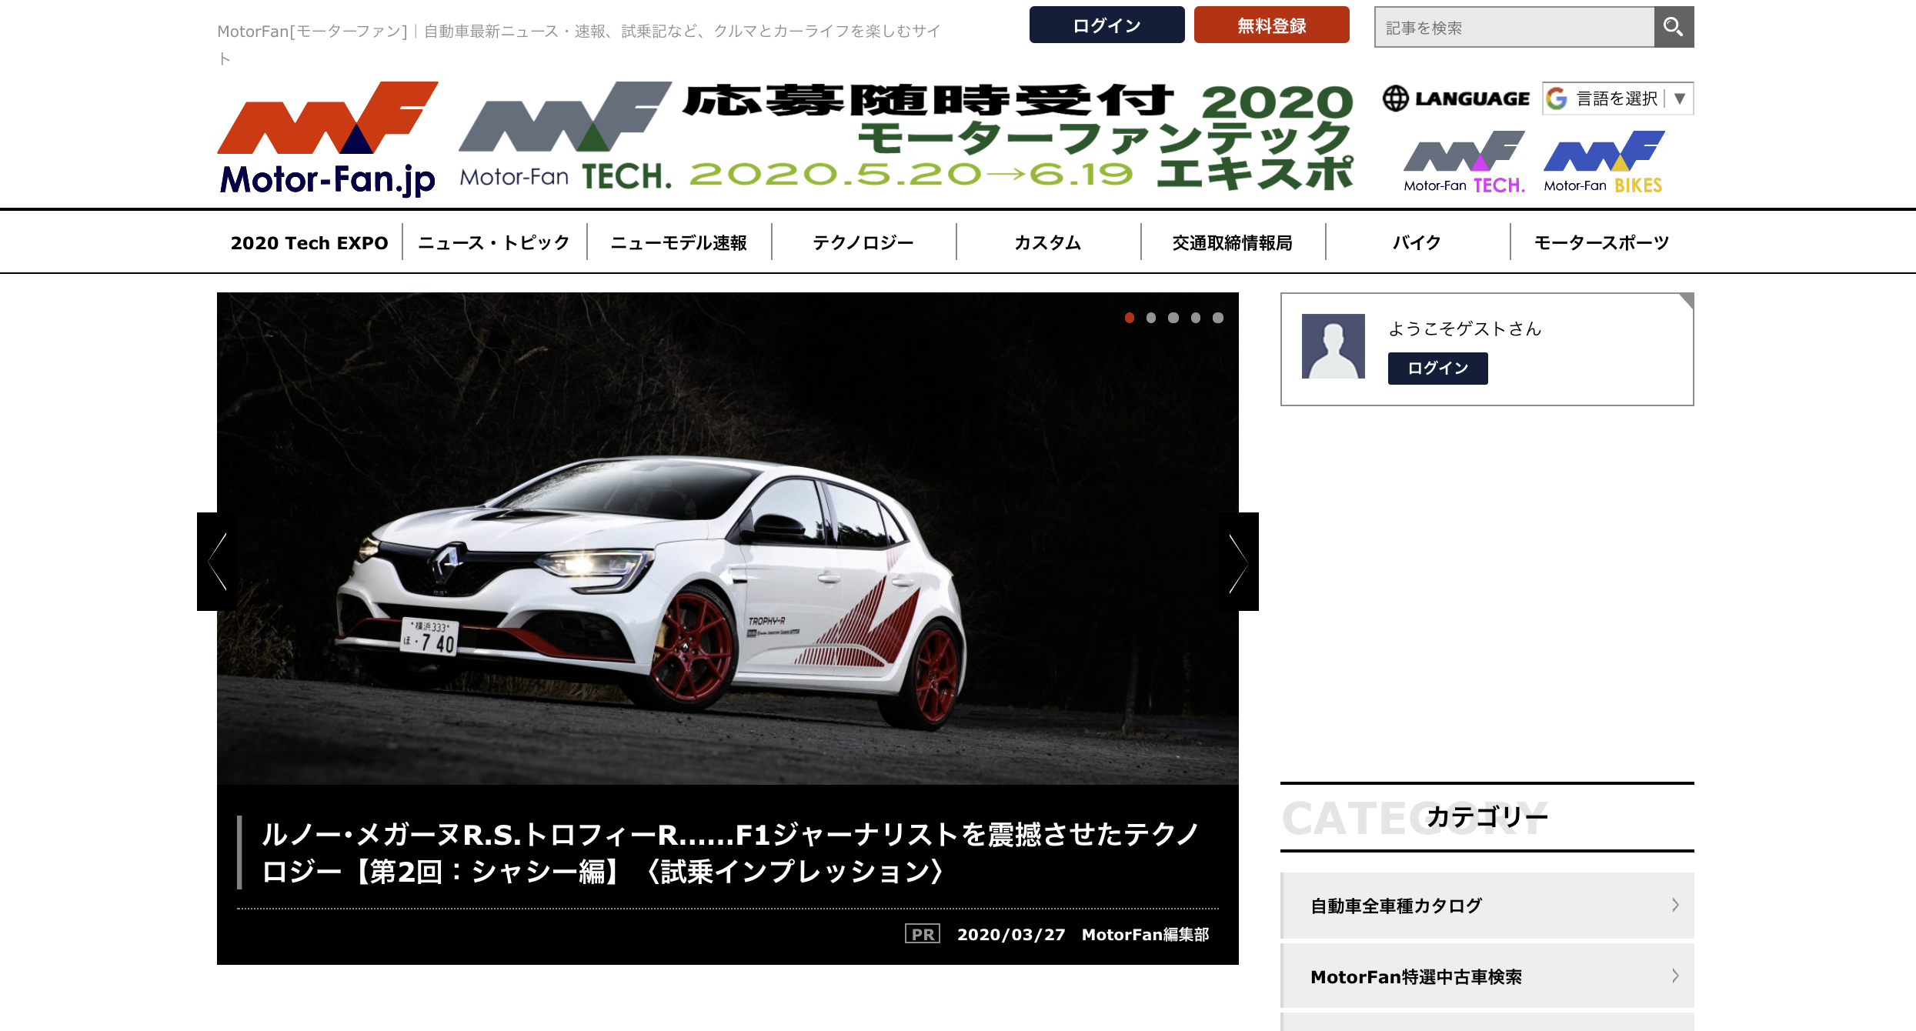
Task: Open バイク menu
Action: 1417,242
